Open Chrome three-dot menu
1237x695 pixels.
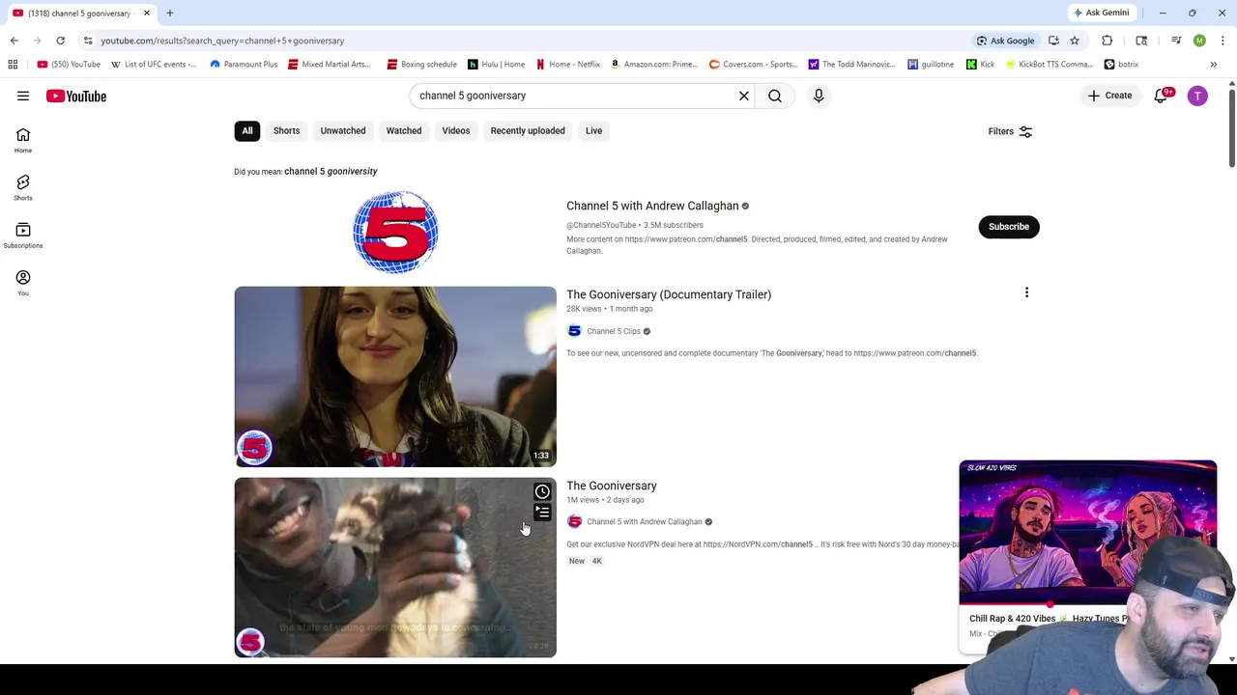click(x=1223, y=41)
